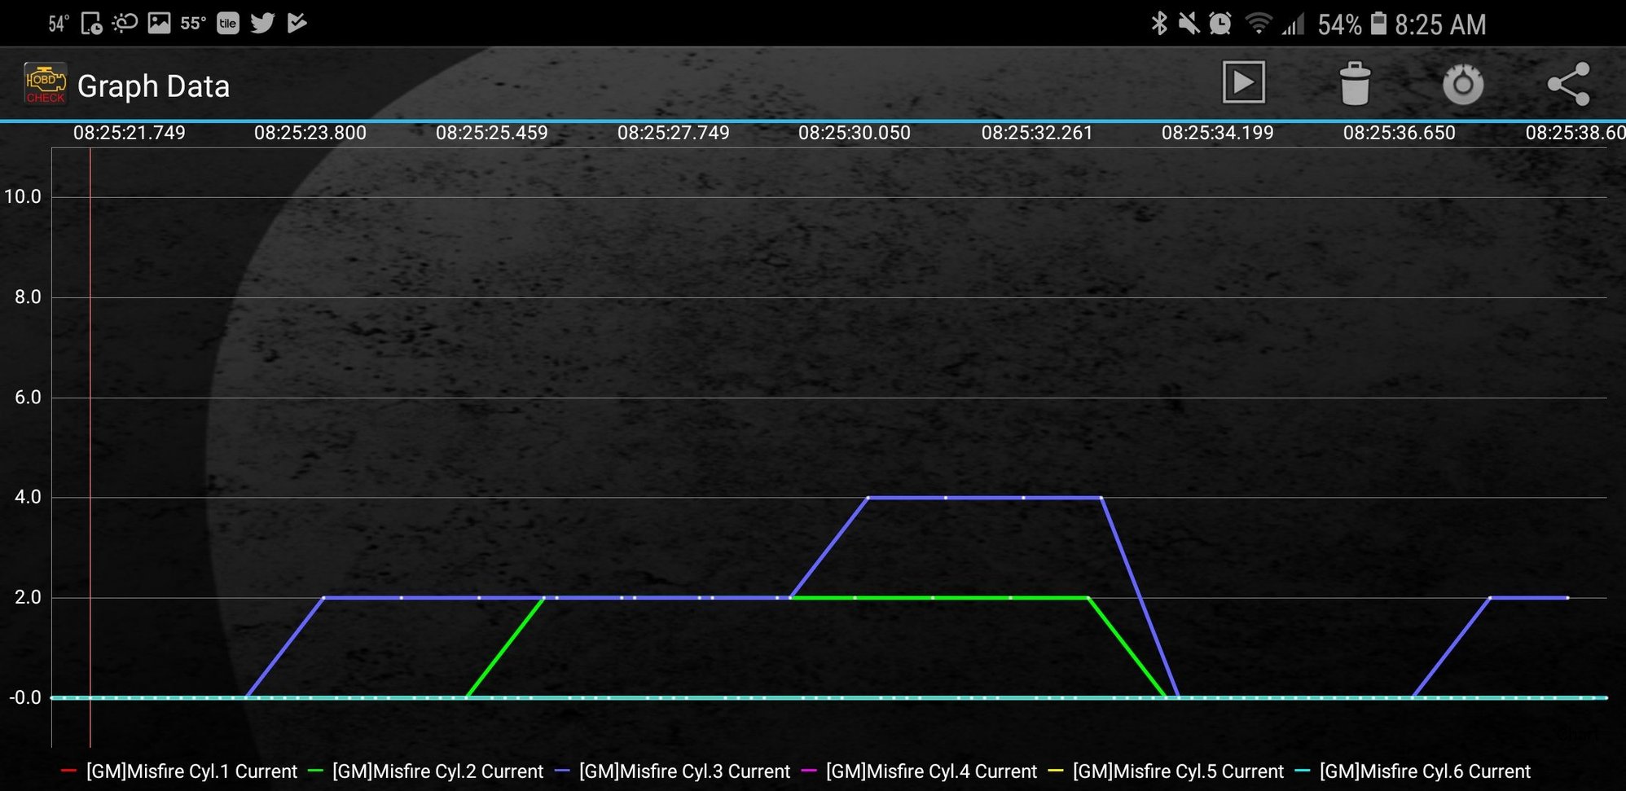Image resolution: width=1626 pixels, height=791 pixels.
Task: Tap the share icon
Action: pos(1568,84)
